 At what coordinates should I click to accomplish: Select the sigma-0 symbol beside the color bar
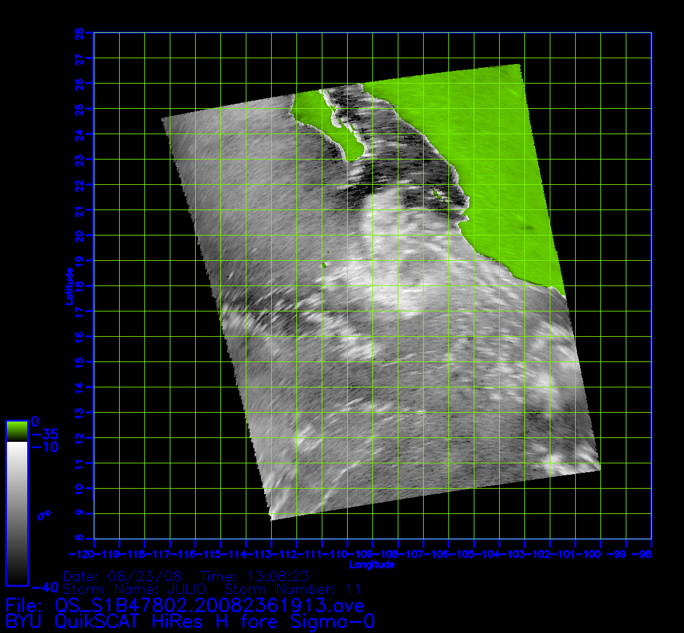click(44, 515)
